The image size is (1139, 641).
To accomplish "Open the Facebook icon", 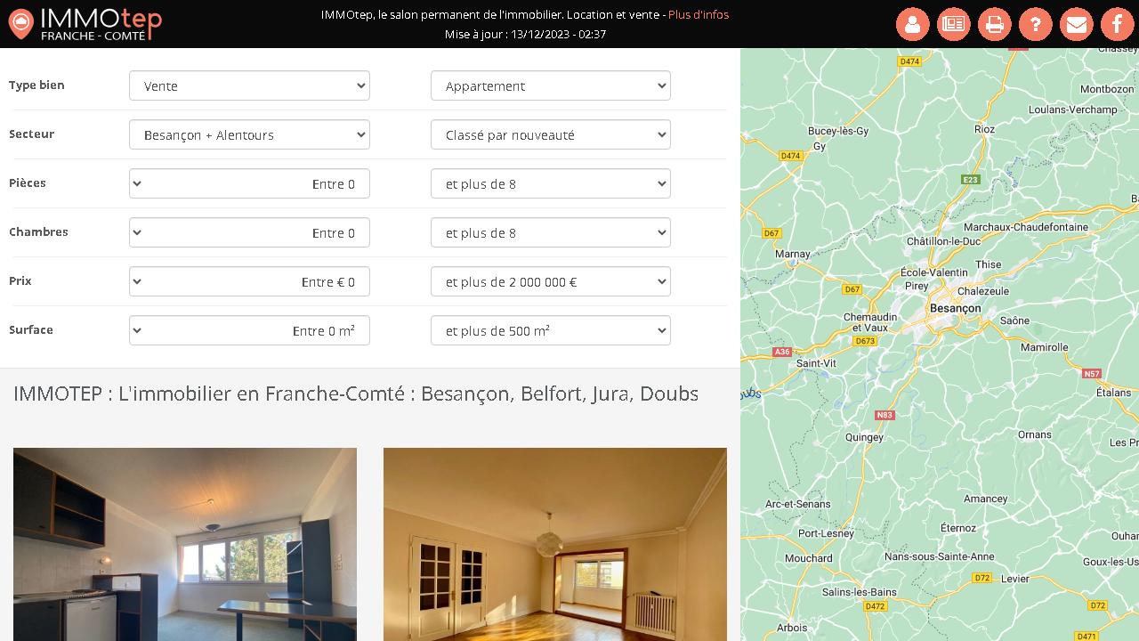I will (x=1118, y=24).
